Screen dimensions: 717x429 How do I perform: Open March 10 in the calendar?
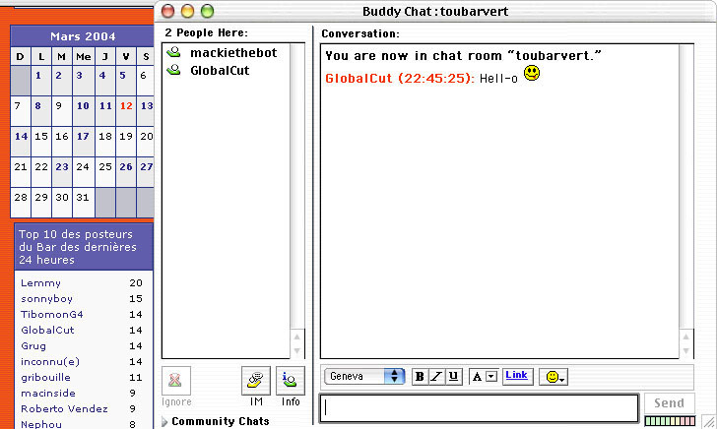pos(83,106)
